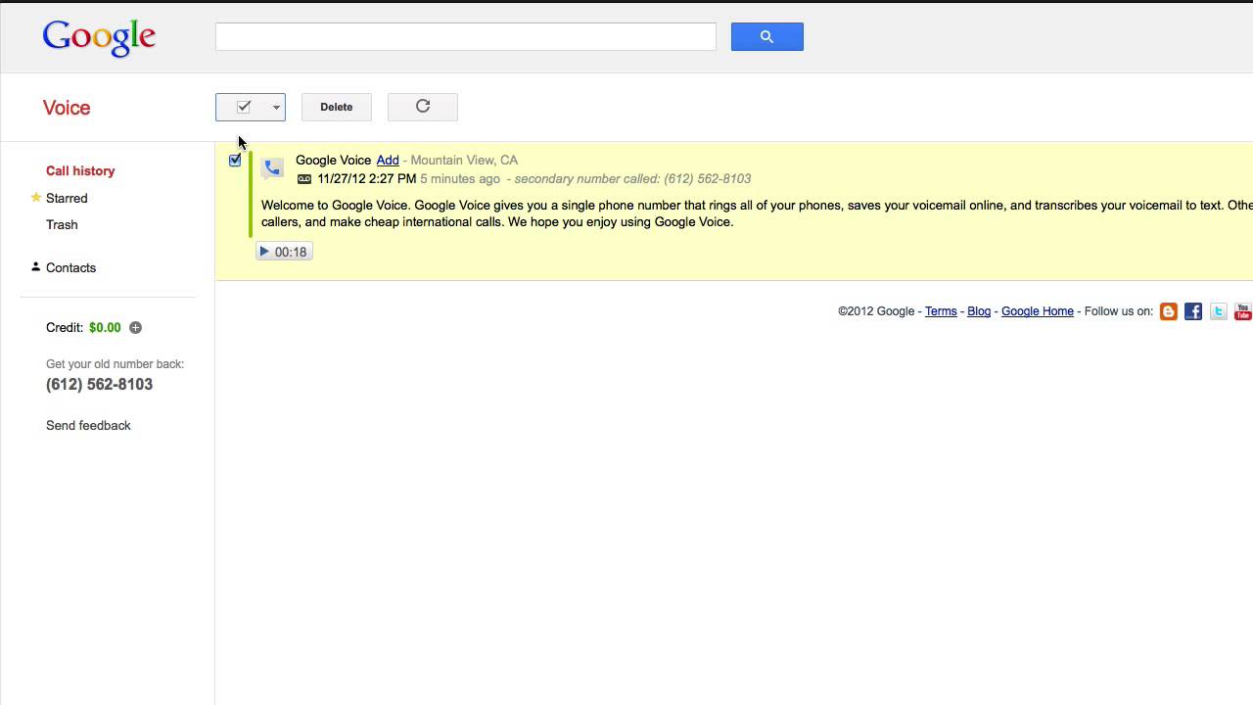Click the refresh arrow button
This screenshot has height=705, width=1253.
pos(423,107)
